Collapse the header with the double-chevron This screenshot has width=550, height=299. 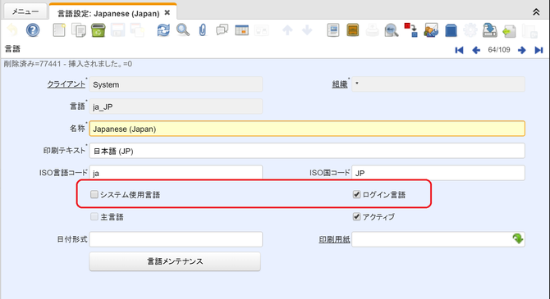536,12
